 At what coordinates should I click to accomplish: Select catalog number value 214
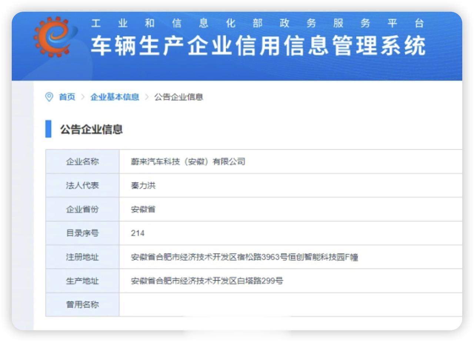coord(137,233)
